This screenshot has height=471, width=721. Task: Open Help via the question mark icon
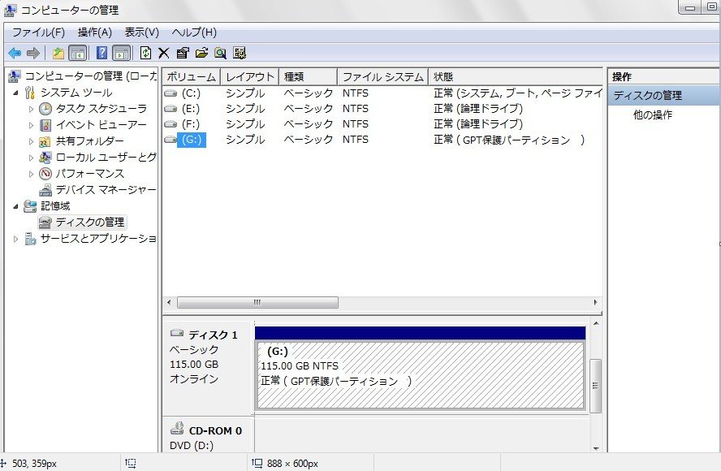(x=102, y=54)
